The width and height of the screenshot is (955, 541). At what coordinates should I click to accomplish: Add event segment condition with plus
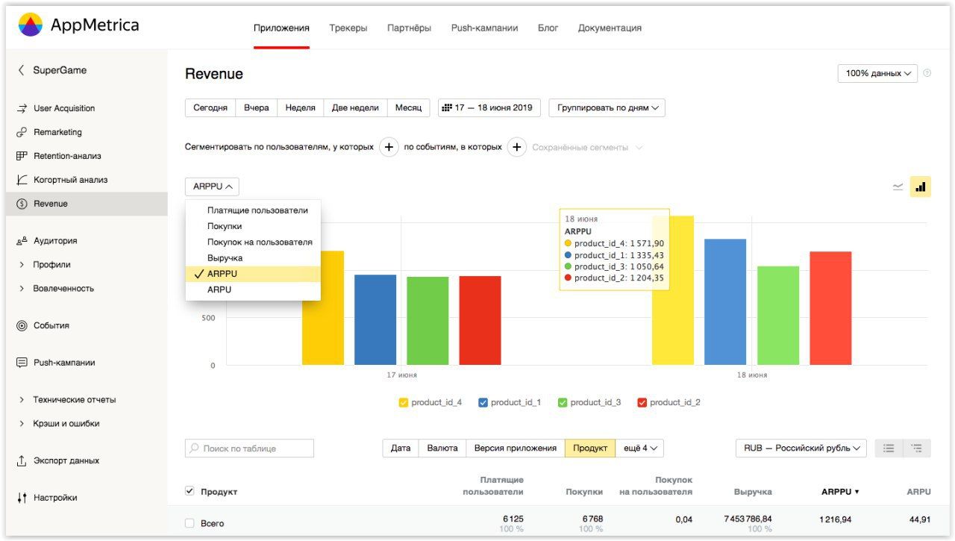517,147
